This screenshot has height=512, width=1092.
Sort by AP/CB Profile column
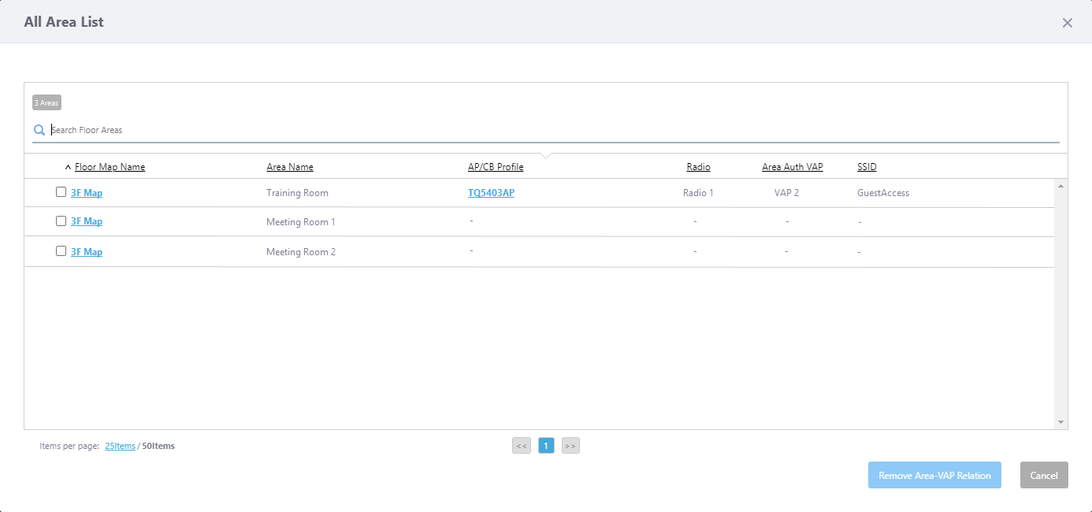pos(496,167)
